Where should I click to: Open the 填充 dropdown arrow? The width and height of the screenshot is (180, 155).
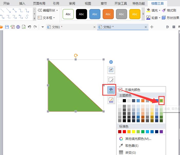coord(159,11)
